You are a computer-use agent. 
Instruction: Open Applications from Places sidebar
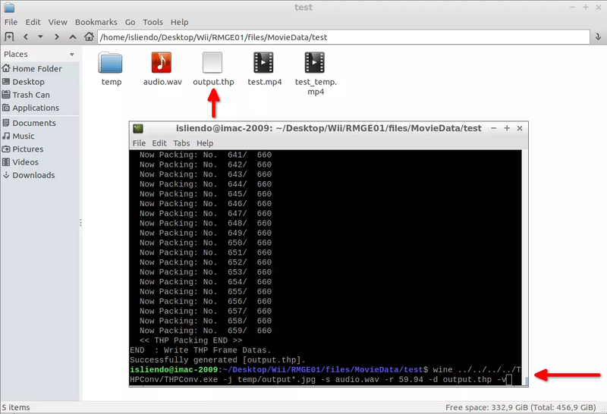tap(36, 108)
